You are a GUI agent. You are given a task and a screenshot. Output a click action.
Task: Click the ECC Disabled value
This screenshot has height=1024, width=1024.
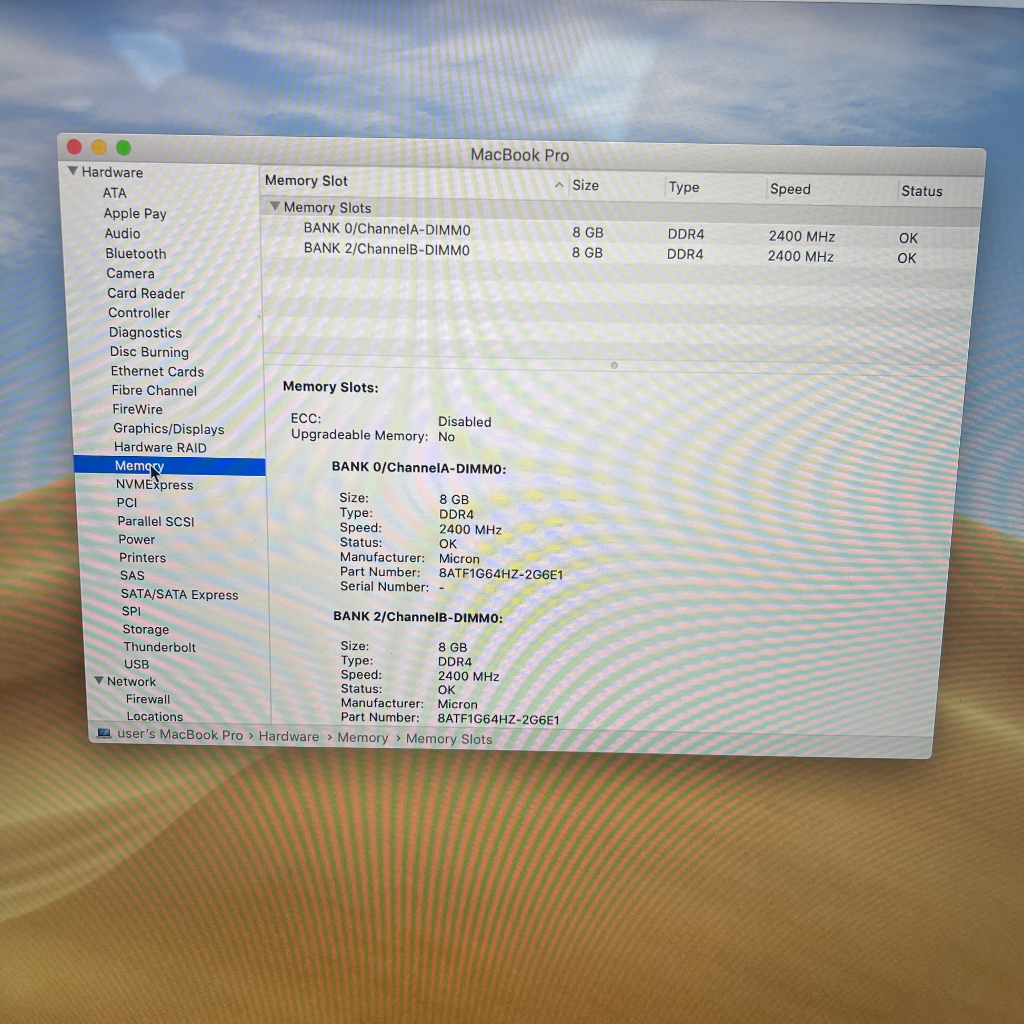464,422
